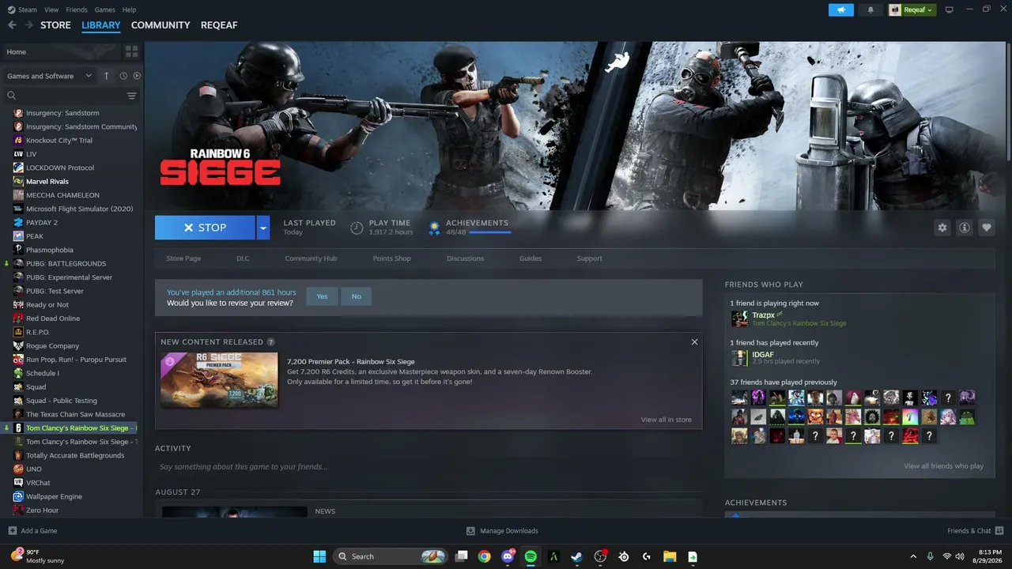The height and width of the screenshot is (569, 1012).
Task: Open Steam taskbar icon
Action: click(577, 556)
